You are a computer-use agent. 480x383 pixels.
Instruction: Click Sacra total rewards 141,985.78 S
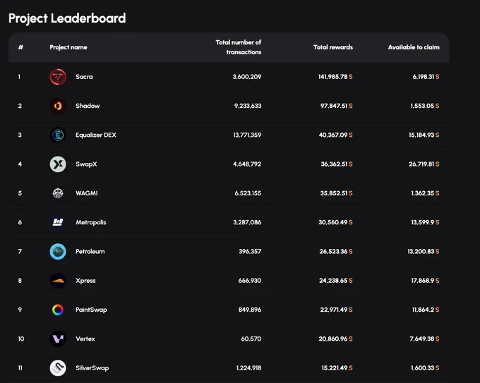(x=335, y=77)
